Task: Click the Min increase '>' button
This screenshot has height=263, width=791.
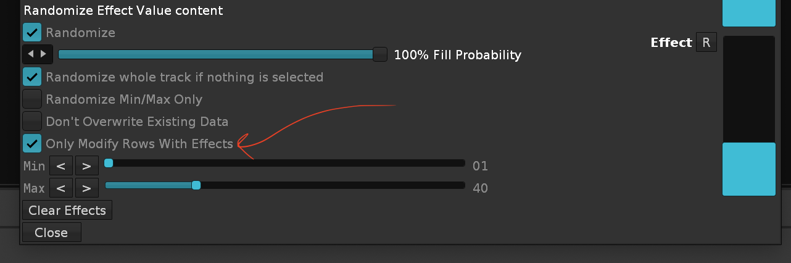Action: coord(87,165)
